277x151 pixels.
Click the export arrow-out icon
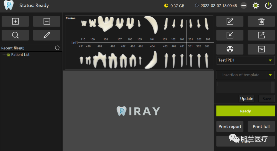261,35
